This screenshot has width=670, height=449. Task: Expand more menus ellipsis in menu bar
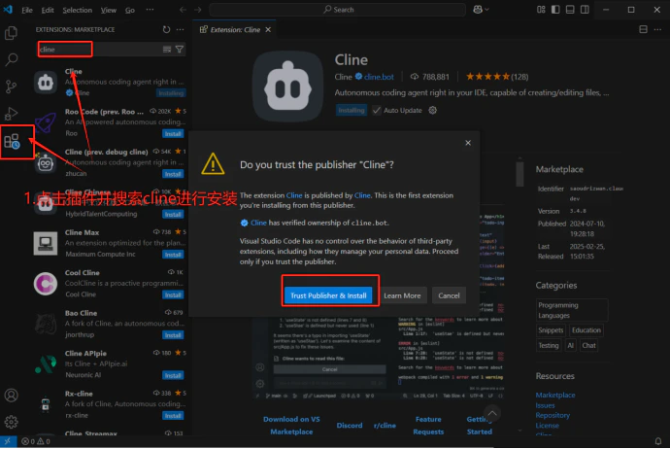tap(150, 10)
